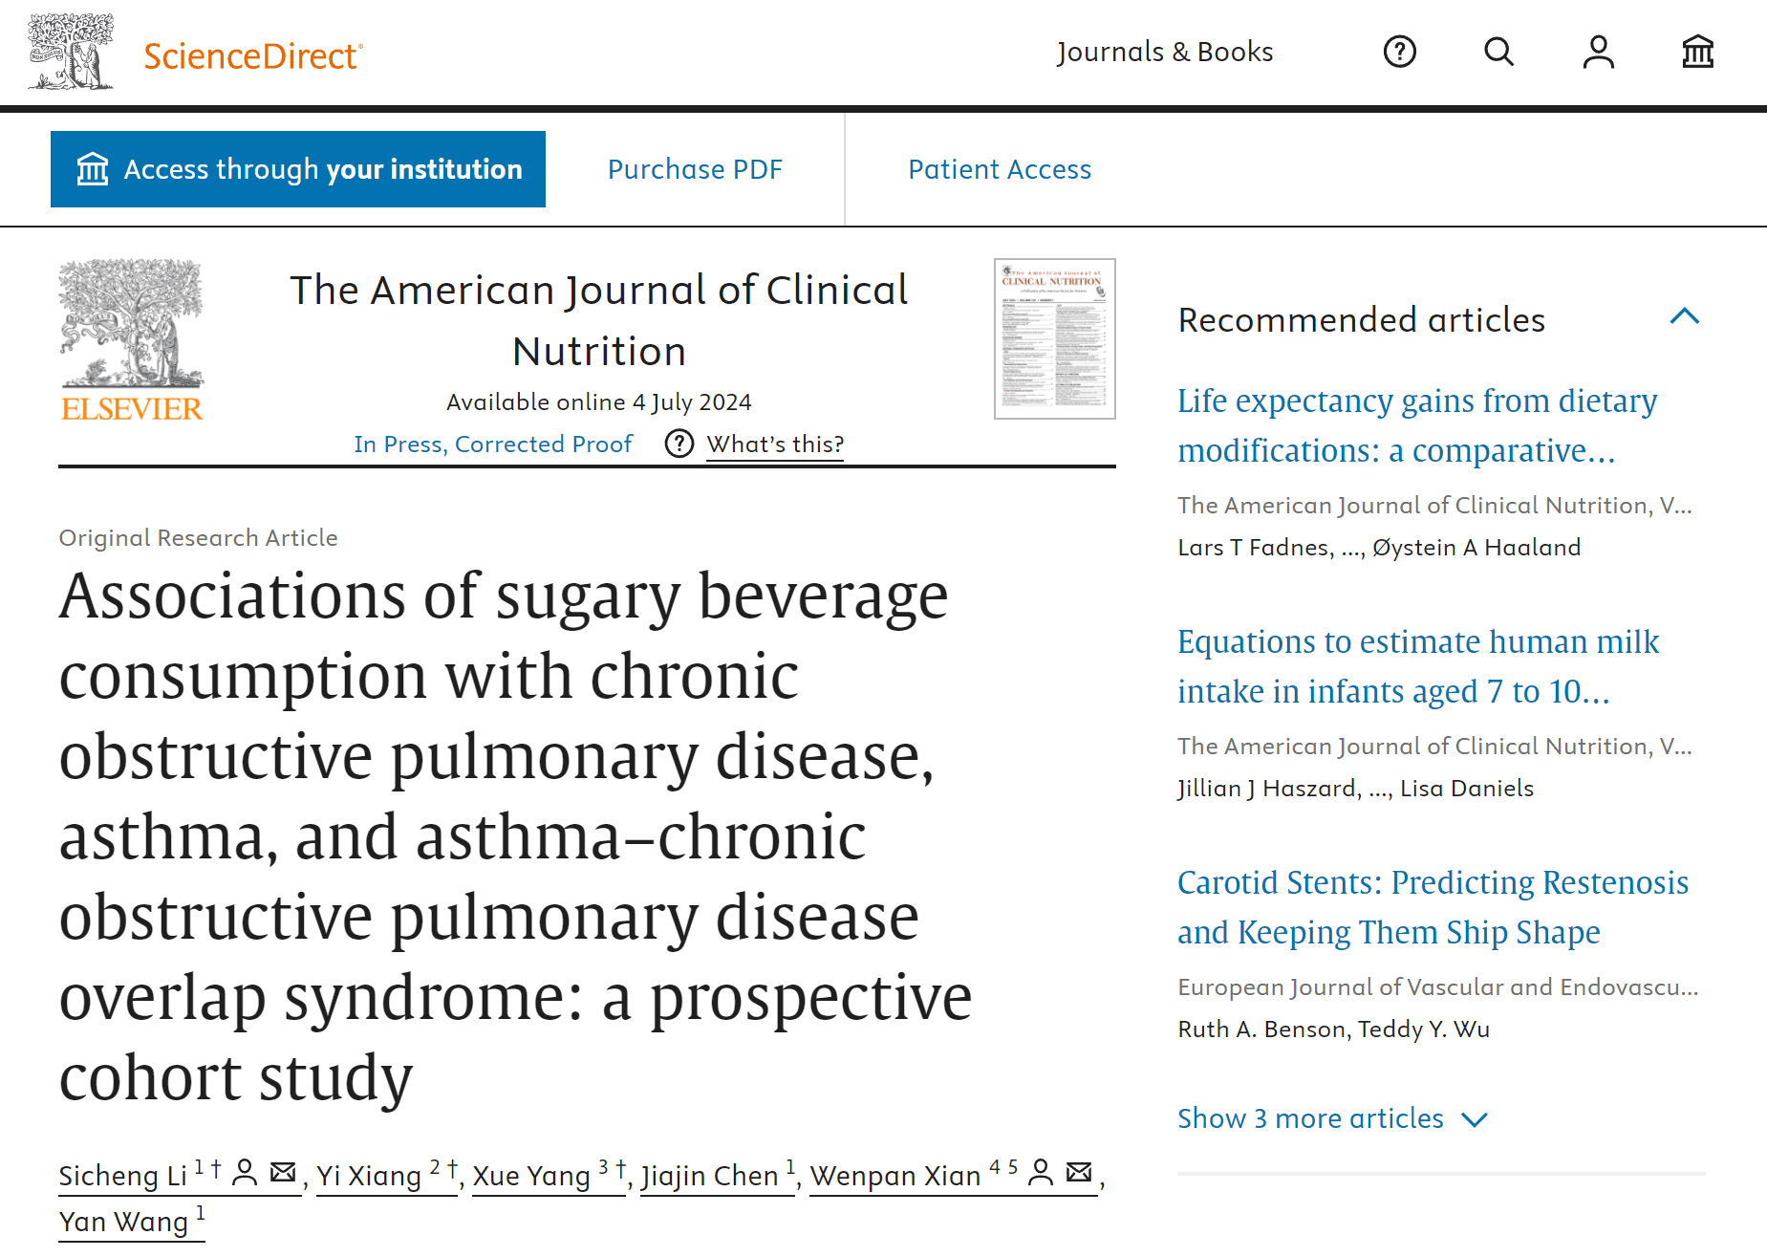Open the Journals & Books menu
Screen dimensions: 1767x1257
1164,52
